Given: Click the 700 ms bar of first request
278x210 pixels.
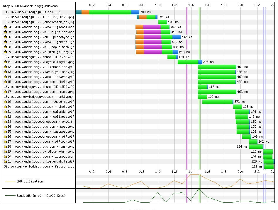Looking at the screenshot, I should [110, 12].
